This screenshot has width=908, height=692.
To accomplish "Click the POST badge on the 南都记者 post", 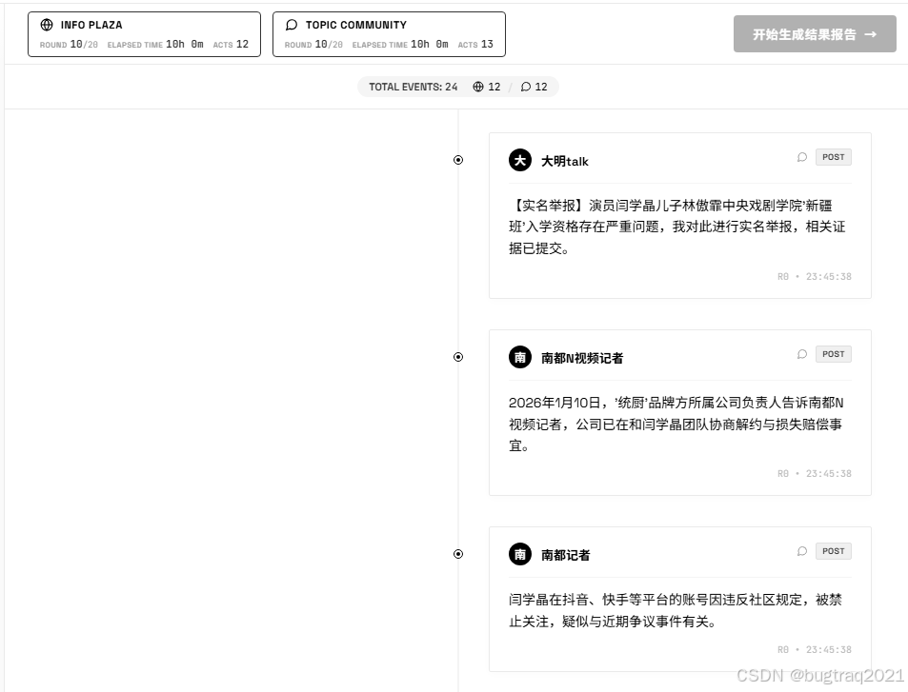I will pyautogui.click(x=834, y=551).
